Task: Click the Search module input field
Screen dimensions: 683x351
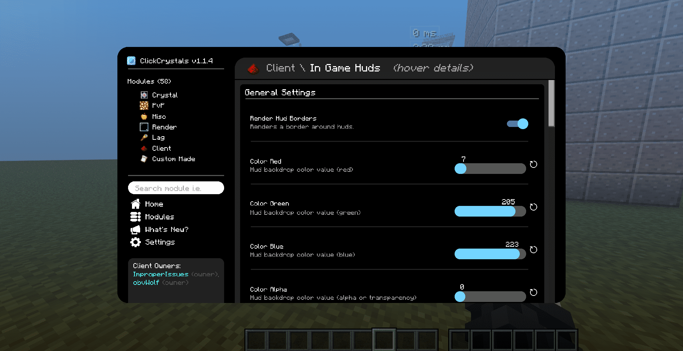Action: click(x=176, y=188)
